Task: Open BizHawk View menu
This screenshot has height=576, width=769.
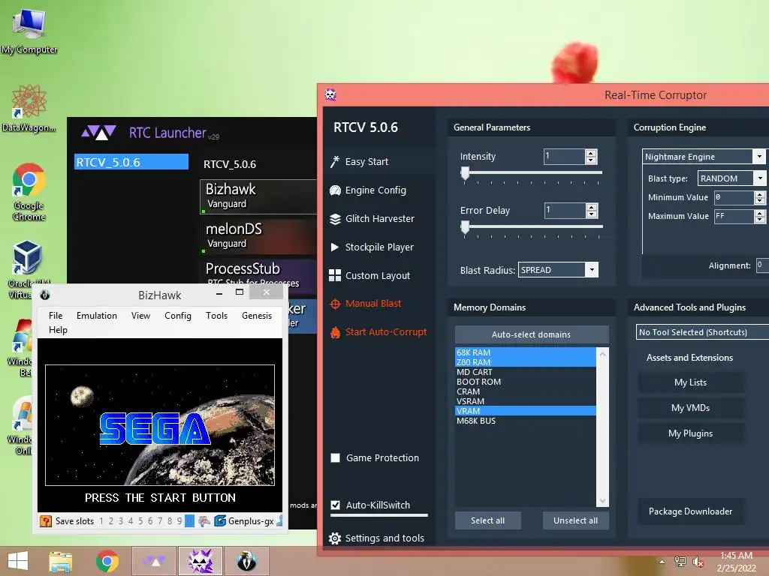Action: coord(140,316)
